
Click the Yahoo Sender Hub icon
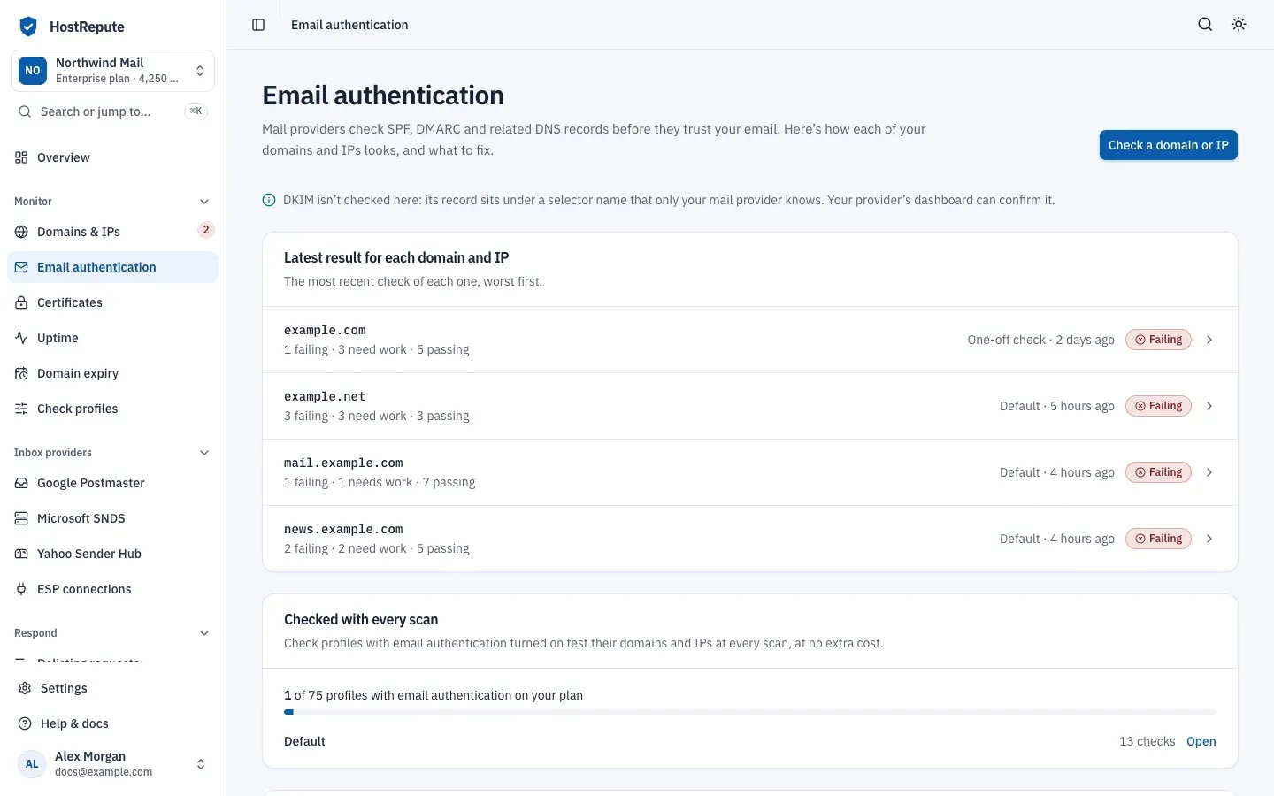(21, 554)
